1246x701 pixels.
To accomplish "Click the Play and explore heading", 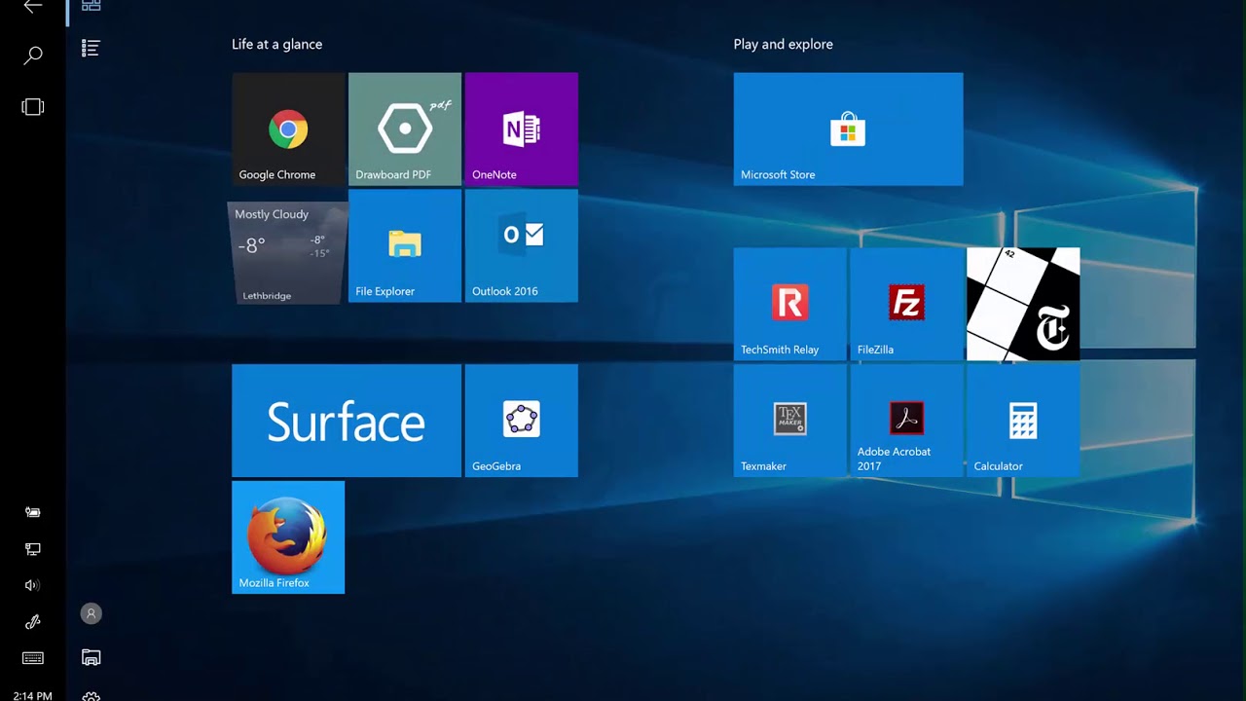I will coord(783,44).
